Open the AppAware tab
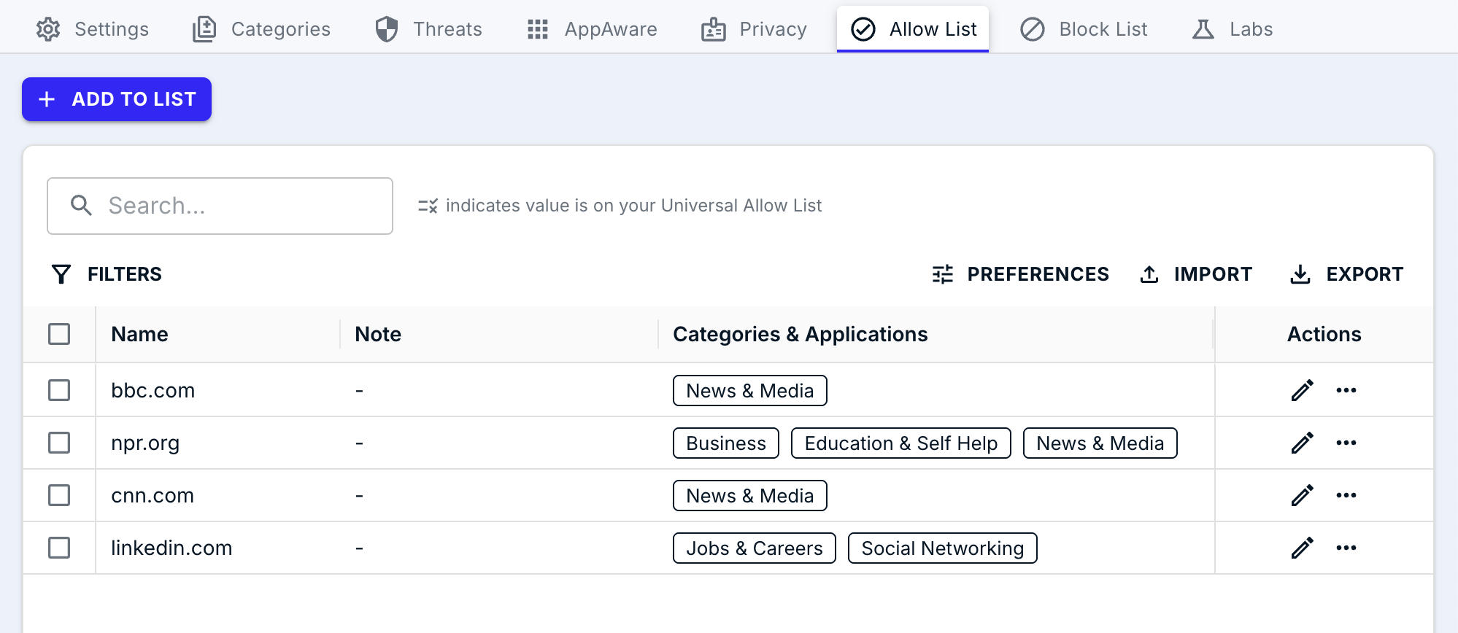 [x=592, y=29]
